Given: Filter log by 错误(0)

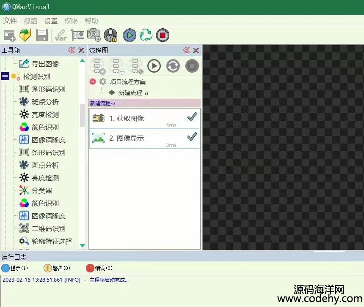Looking at the screenshot, I should (99, 268).
